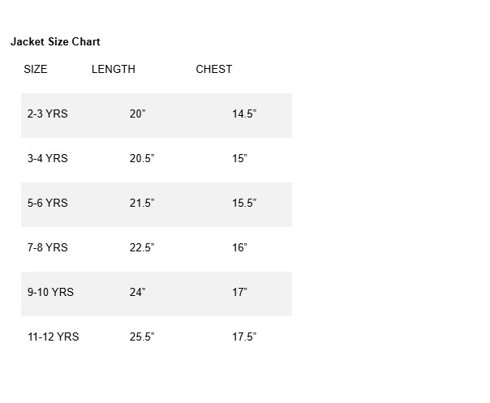
Task: Click the 20.5" length value
Action: click(142, 158)
